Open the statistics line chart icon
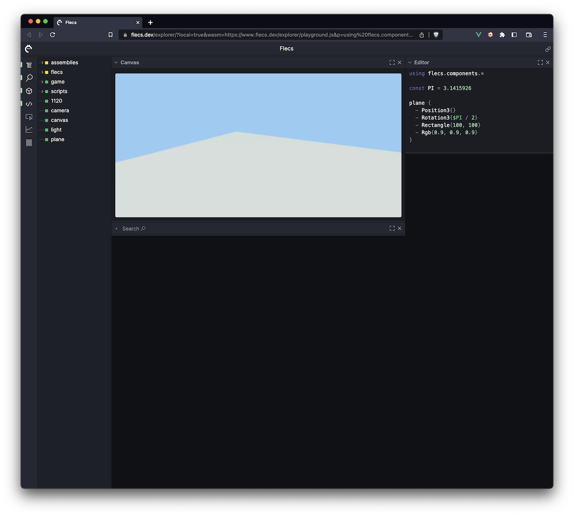 coord(29,130)
